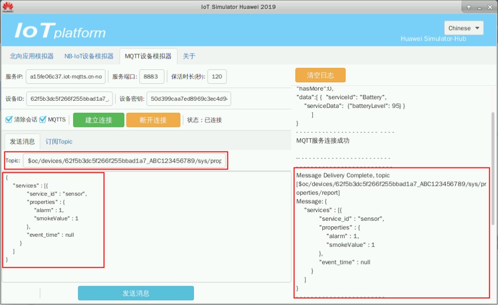Screen dimensions: 498x305
Task: Click the Topic input field
Action: tap(126, 161)
